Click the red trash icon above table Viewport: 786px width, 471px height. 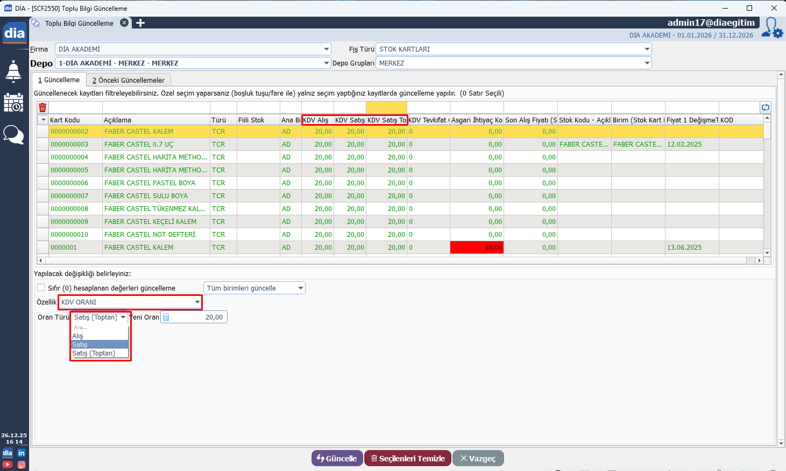tap(43, 107)
